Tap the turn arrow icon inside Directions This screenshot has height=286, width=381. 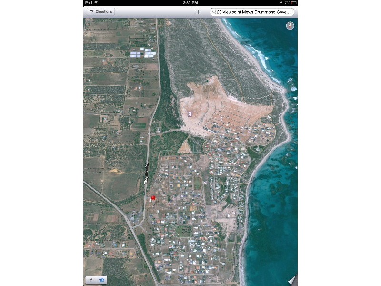tap(90, 12)
